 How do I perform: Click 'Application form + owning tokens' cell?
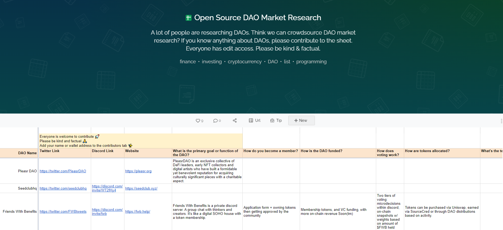(271, 212)
